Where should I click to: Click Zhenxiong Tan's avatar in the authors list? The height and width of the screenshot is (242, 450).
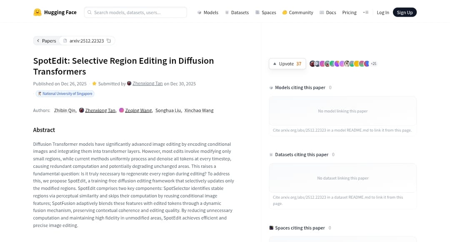coord(82,110)
